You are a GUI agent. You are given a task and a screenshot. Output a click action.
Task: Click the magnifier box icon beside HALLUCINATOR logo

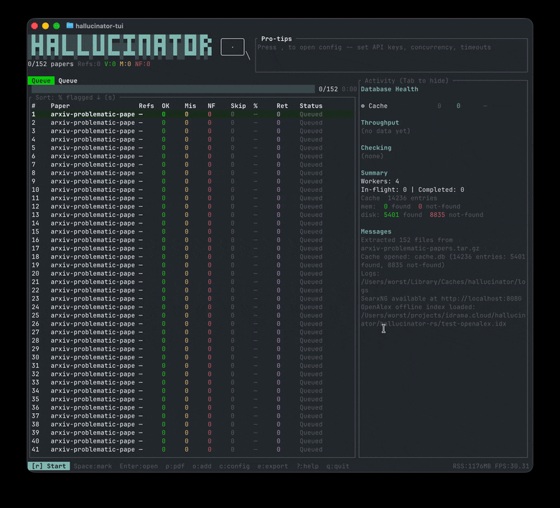tap(235, 48)
